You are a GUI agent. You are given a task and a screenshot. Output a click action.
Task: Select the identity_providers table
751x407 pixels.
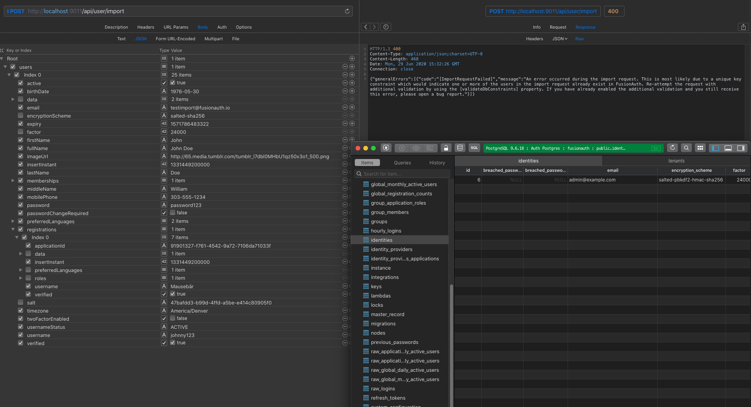391,249
